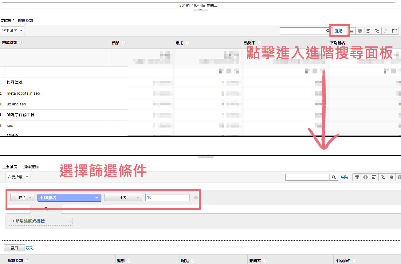Open help icon beside 搜尋查詢 in the lower table
The width and height of the screenshot is (401, 264).
pos(27,261)
